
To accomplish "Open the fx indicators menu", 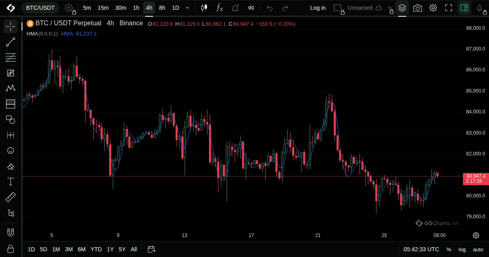I will click(220, 8).
